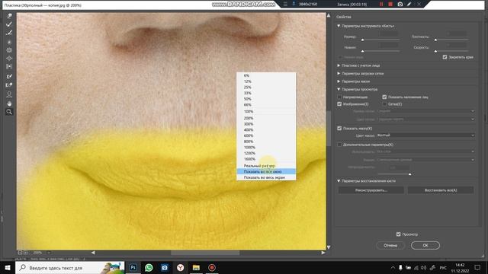Screen dimensions: 488x274
Task: Enable the Направляющие checkbox
Action: [x=339, y=97]
